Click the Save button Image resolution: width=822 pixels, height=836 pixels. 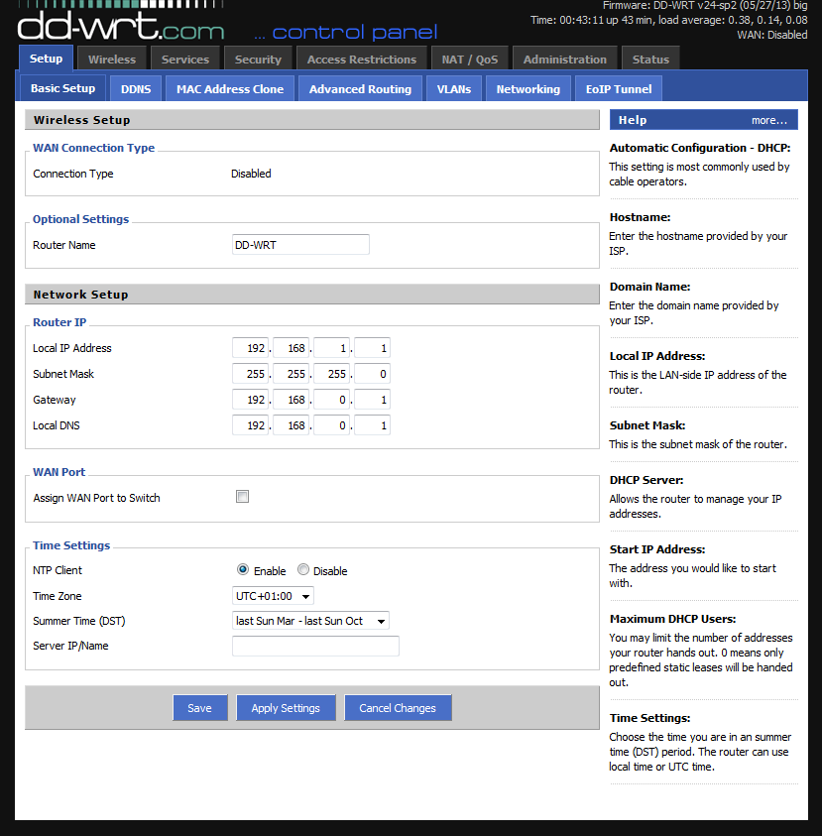click(x=200, y=708)
